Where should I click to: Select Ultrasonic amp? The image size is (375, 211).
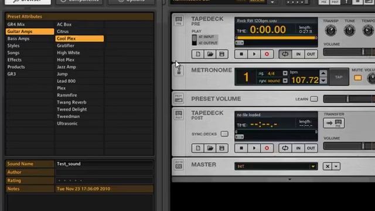click(80, 124)
